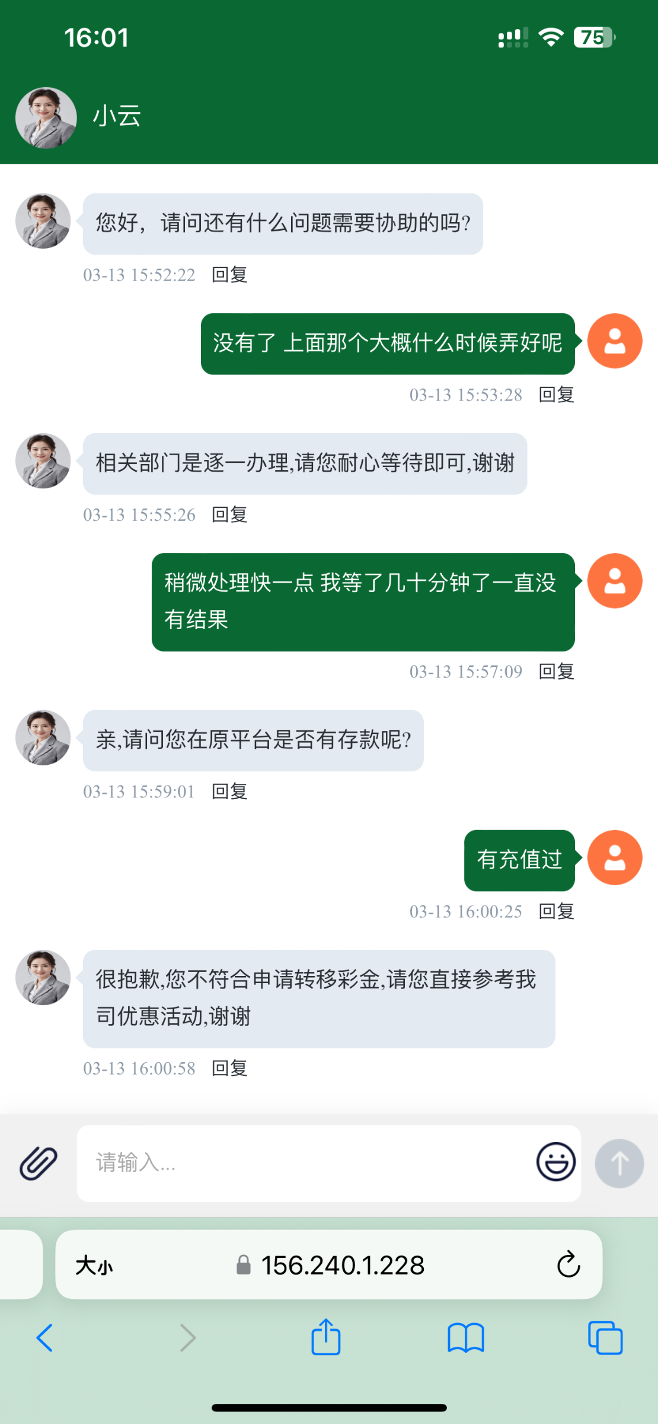Open the 大小 page settings menu
This screenshot has height=1424, width=658.
[x=94, y=1265]
